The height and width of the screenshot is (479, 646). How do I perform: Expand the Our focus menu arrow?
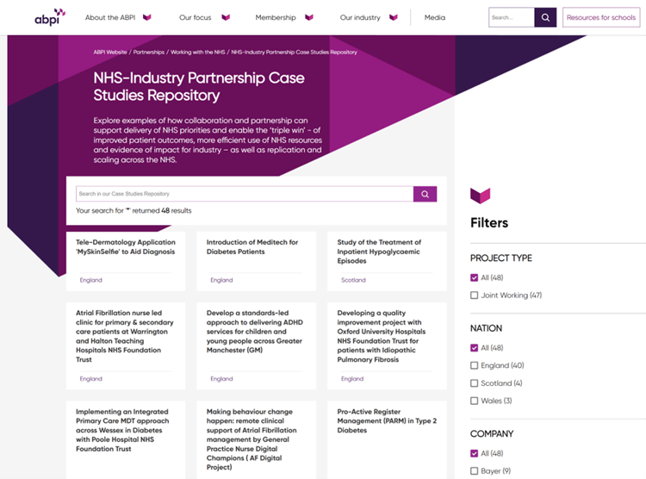tap(226, 17)
